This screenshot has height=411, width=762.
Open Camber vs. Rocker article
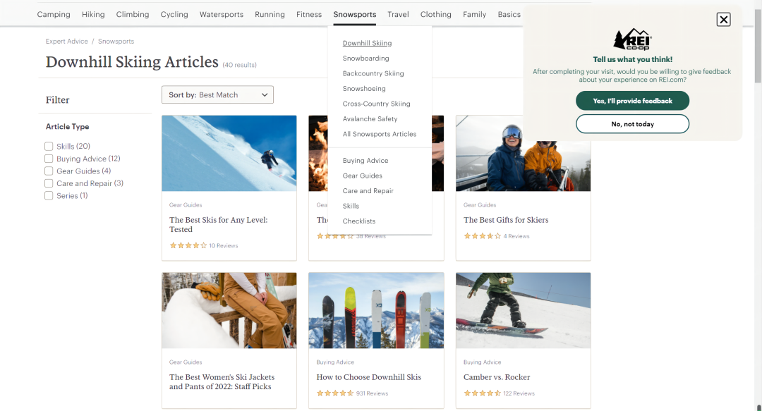click(497, 377)
